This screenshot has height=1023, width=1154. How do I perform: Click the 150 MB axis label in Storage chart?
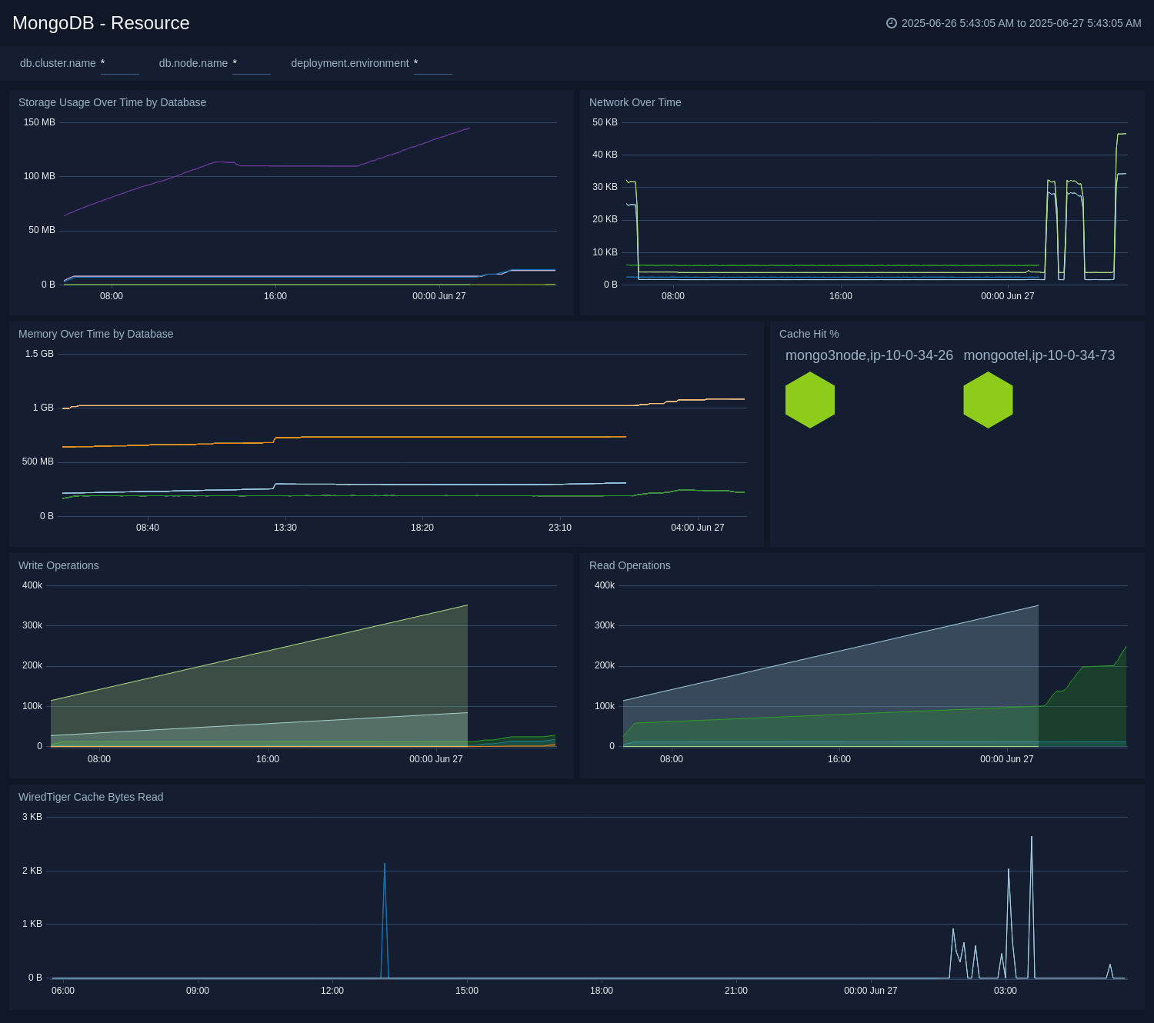pyautogui.click(x=39, y=122)
